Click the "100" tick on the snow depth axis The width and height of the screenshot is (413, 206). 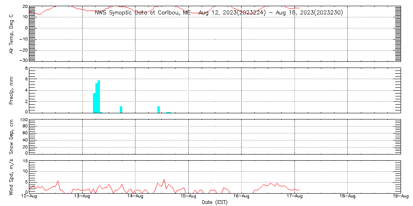click(24, 120)
